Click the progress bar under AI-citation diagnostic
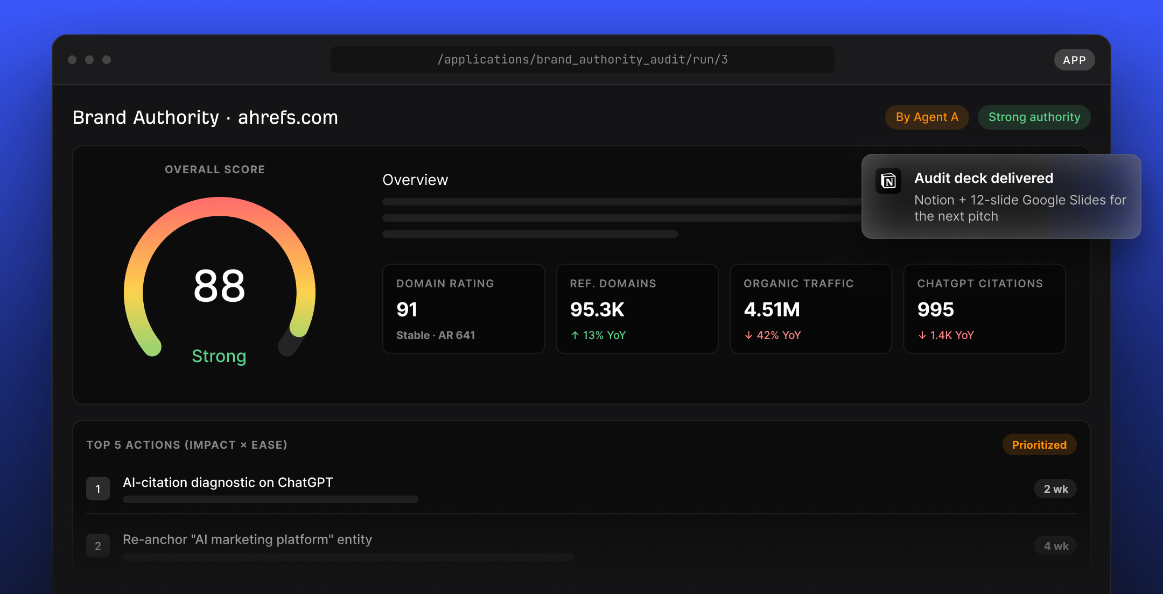Viewport: 1163px width, 594px height. tap(271, 499)
